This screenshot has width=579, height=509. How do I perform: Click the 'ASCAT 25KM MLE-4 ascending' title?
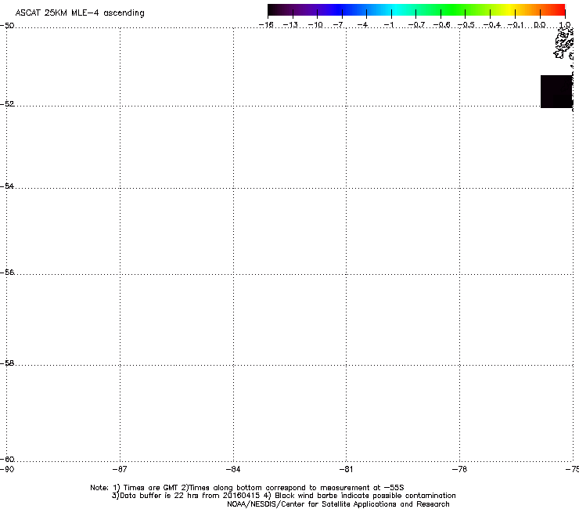[80, 13]
